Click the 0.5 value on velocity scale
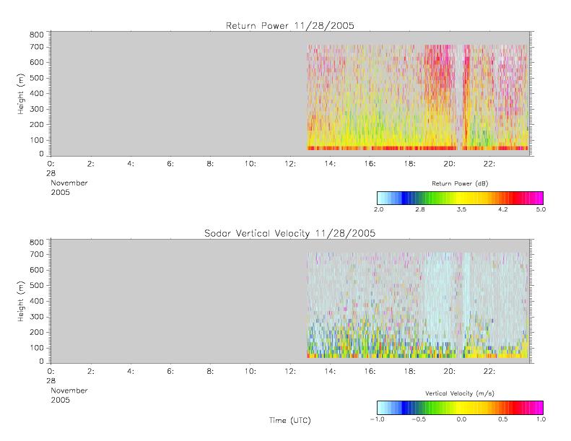Screen dimensions: 571x441 coord(503,419)
